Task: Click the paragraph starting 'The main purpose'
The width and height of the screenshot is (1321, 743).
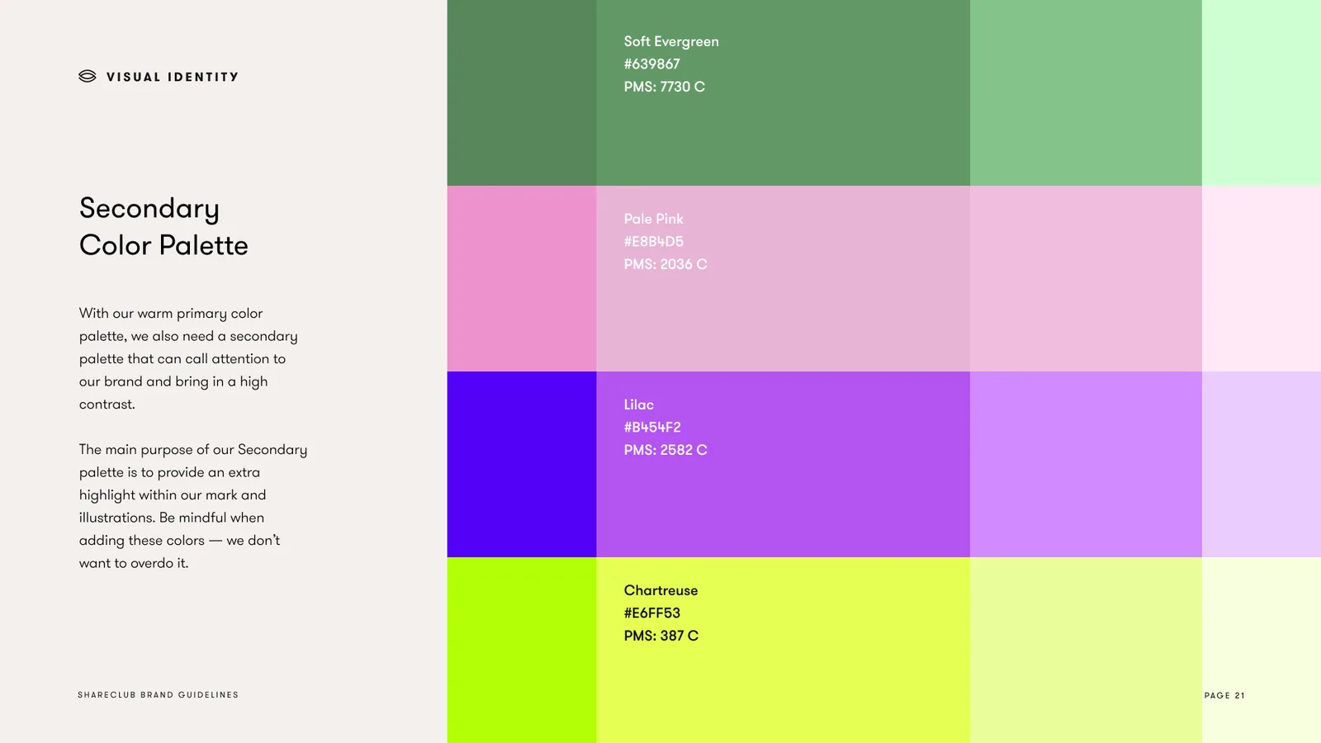Action: [x=193, y=506]
